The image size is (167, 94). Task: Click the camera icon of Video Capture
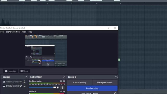(x=4, y=82)
